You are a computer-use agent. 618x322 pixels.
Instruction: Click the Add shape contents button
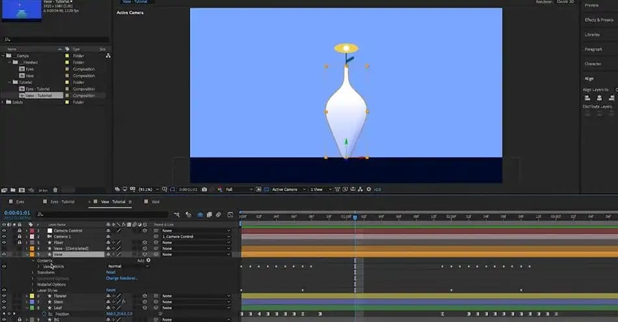pyautogui.click(x=148, y=260)
